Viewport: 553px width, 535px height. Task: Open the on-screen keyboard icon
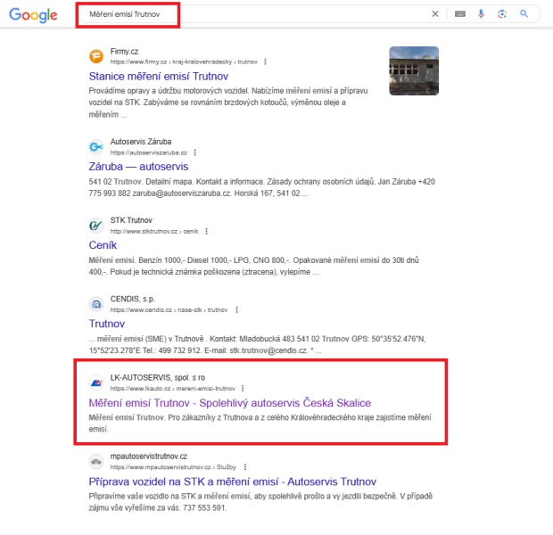coord(460,13)
